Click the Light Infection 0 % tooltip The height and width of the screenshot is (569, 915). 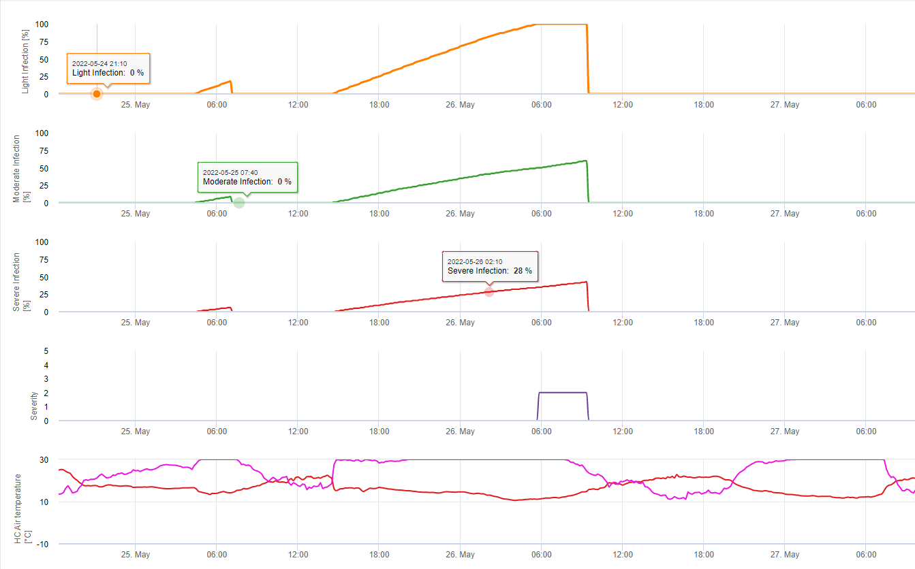coord(108,68)
